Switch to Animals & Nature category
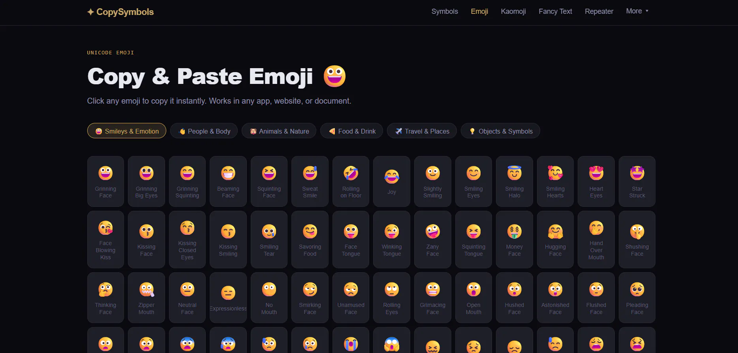The width and height of the screenshot is (738, 353). (279, 131)
